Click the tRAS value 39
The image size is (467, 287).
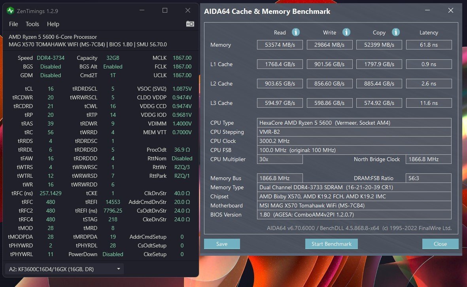point(51,124)
